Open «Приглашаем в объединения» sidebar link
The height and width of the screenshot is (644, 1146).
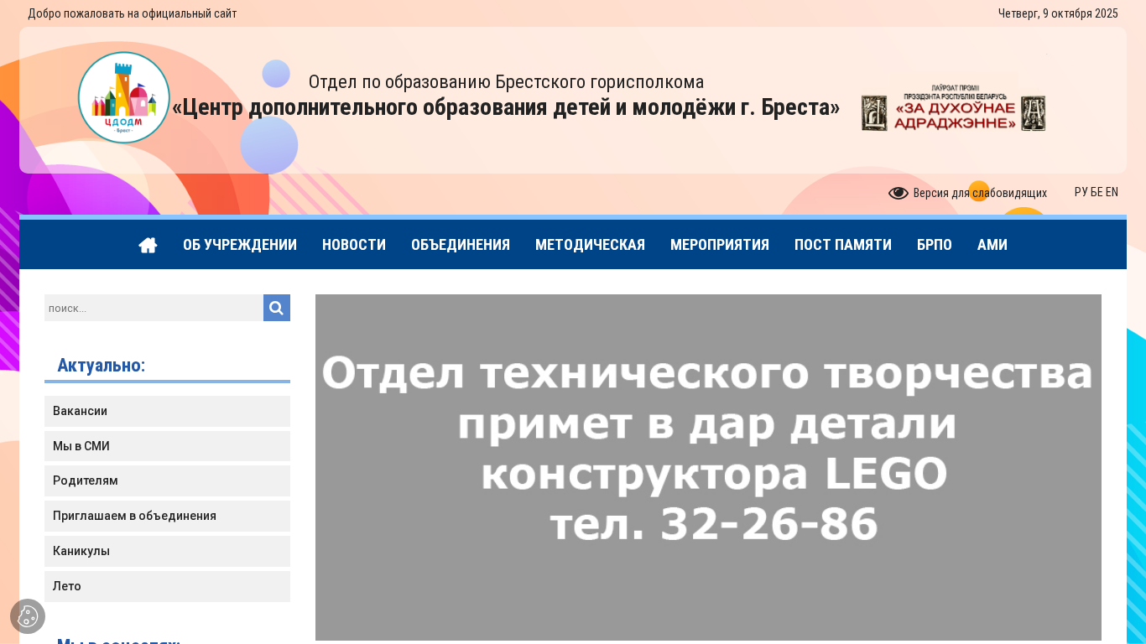pos(167,516)
